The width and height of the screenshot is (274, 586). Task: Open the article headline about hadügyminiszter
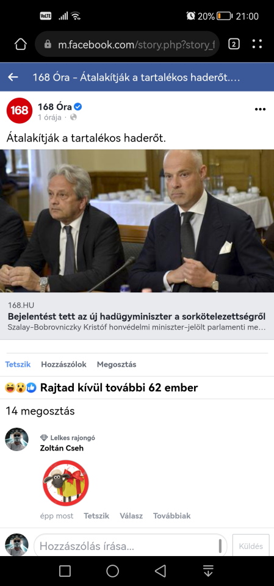pyautogui.click(x=137, y=317)
